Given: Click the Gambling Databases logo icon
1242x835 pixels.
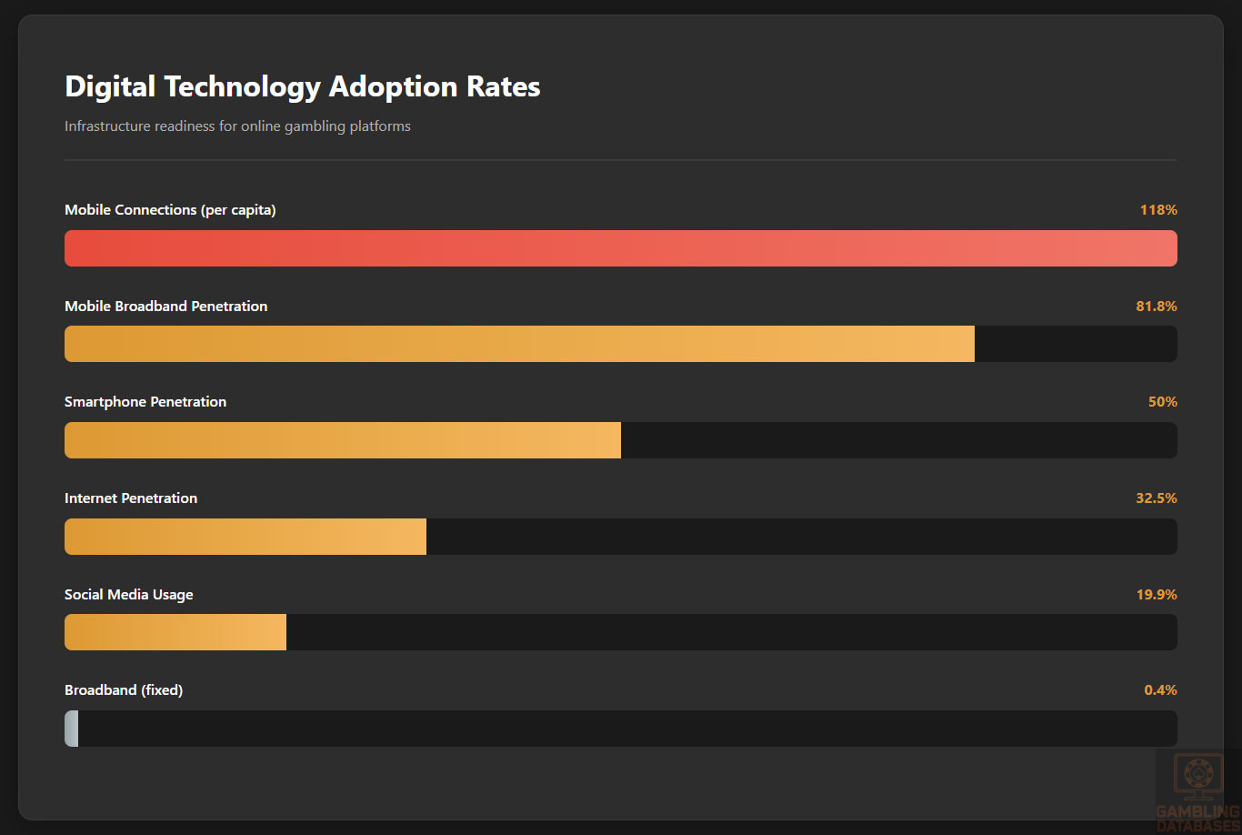Looking at the screenshot, I should (1197, 776).
